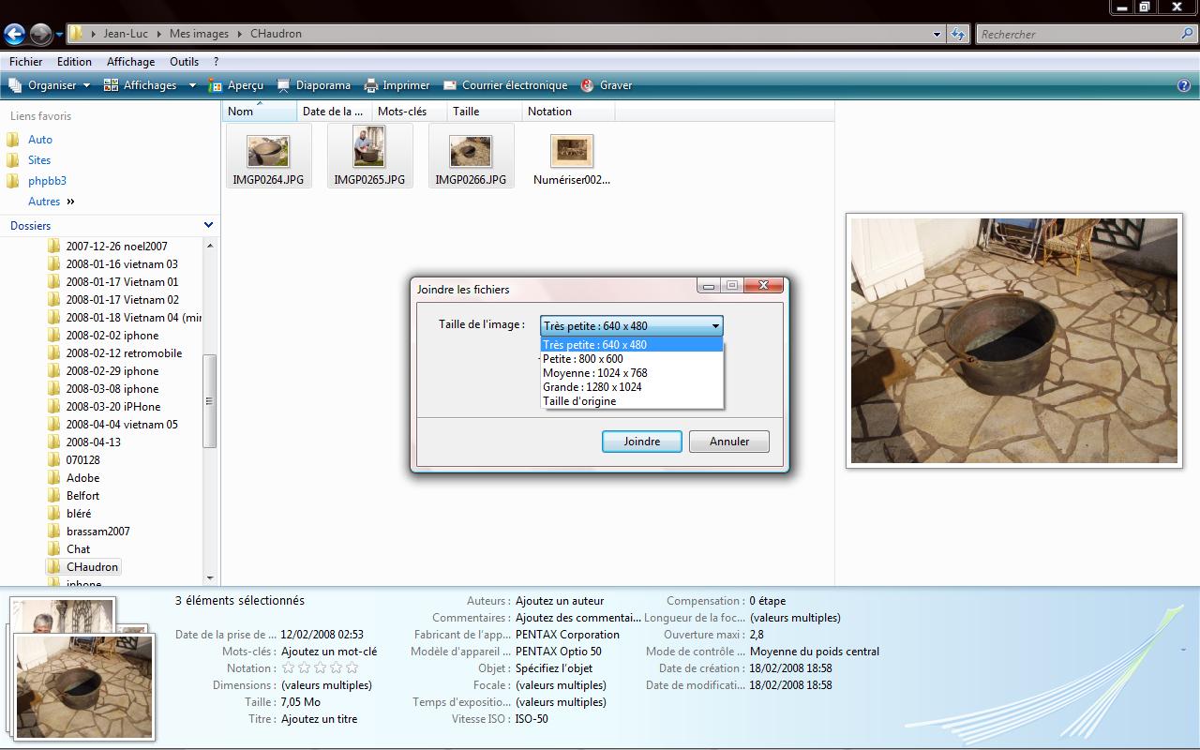Viewport: 1200px width, 750px height.
Task: Open the phpbb3 favorite link
Action: tap(47, 181)
